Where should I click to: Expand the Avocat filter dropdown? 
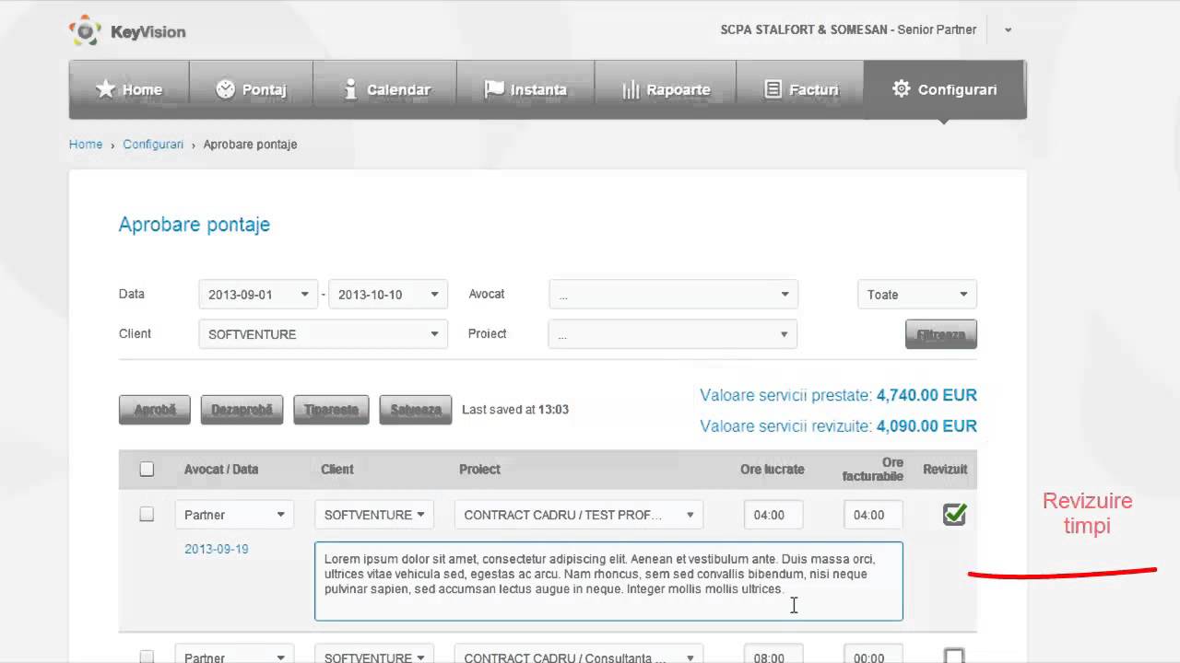[x=673, y=295]
